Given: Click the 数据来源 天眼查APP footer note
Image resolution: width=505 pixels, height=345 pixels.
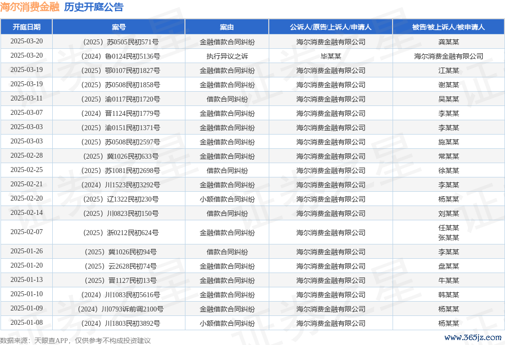Looking at the screenshot, I should click(x=75, y=341).
